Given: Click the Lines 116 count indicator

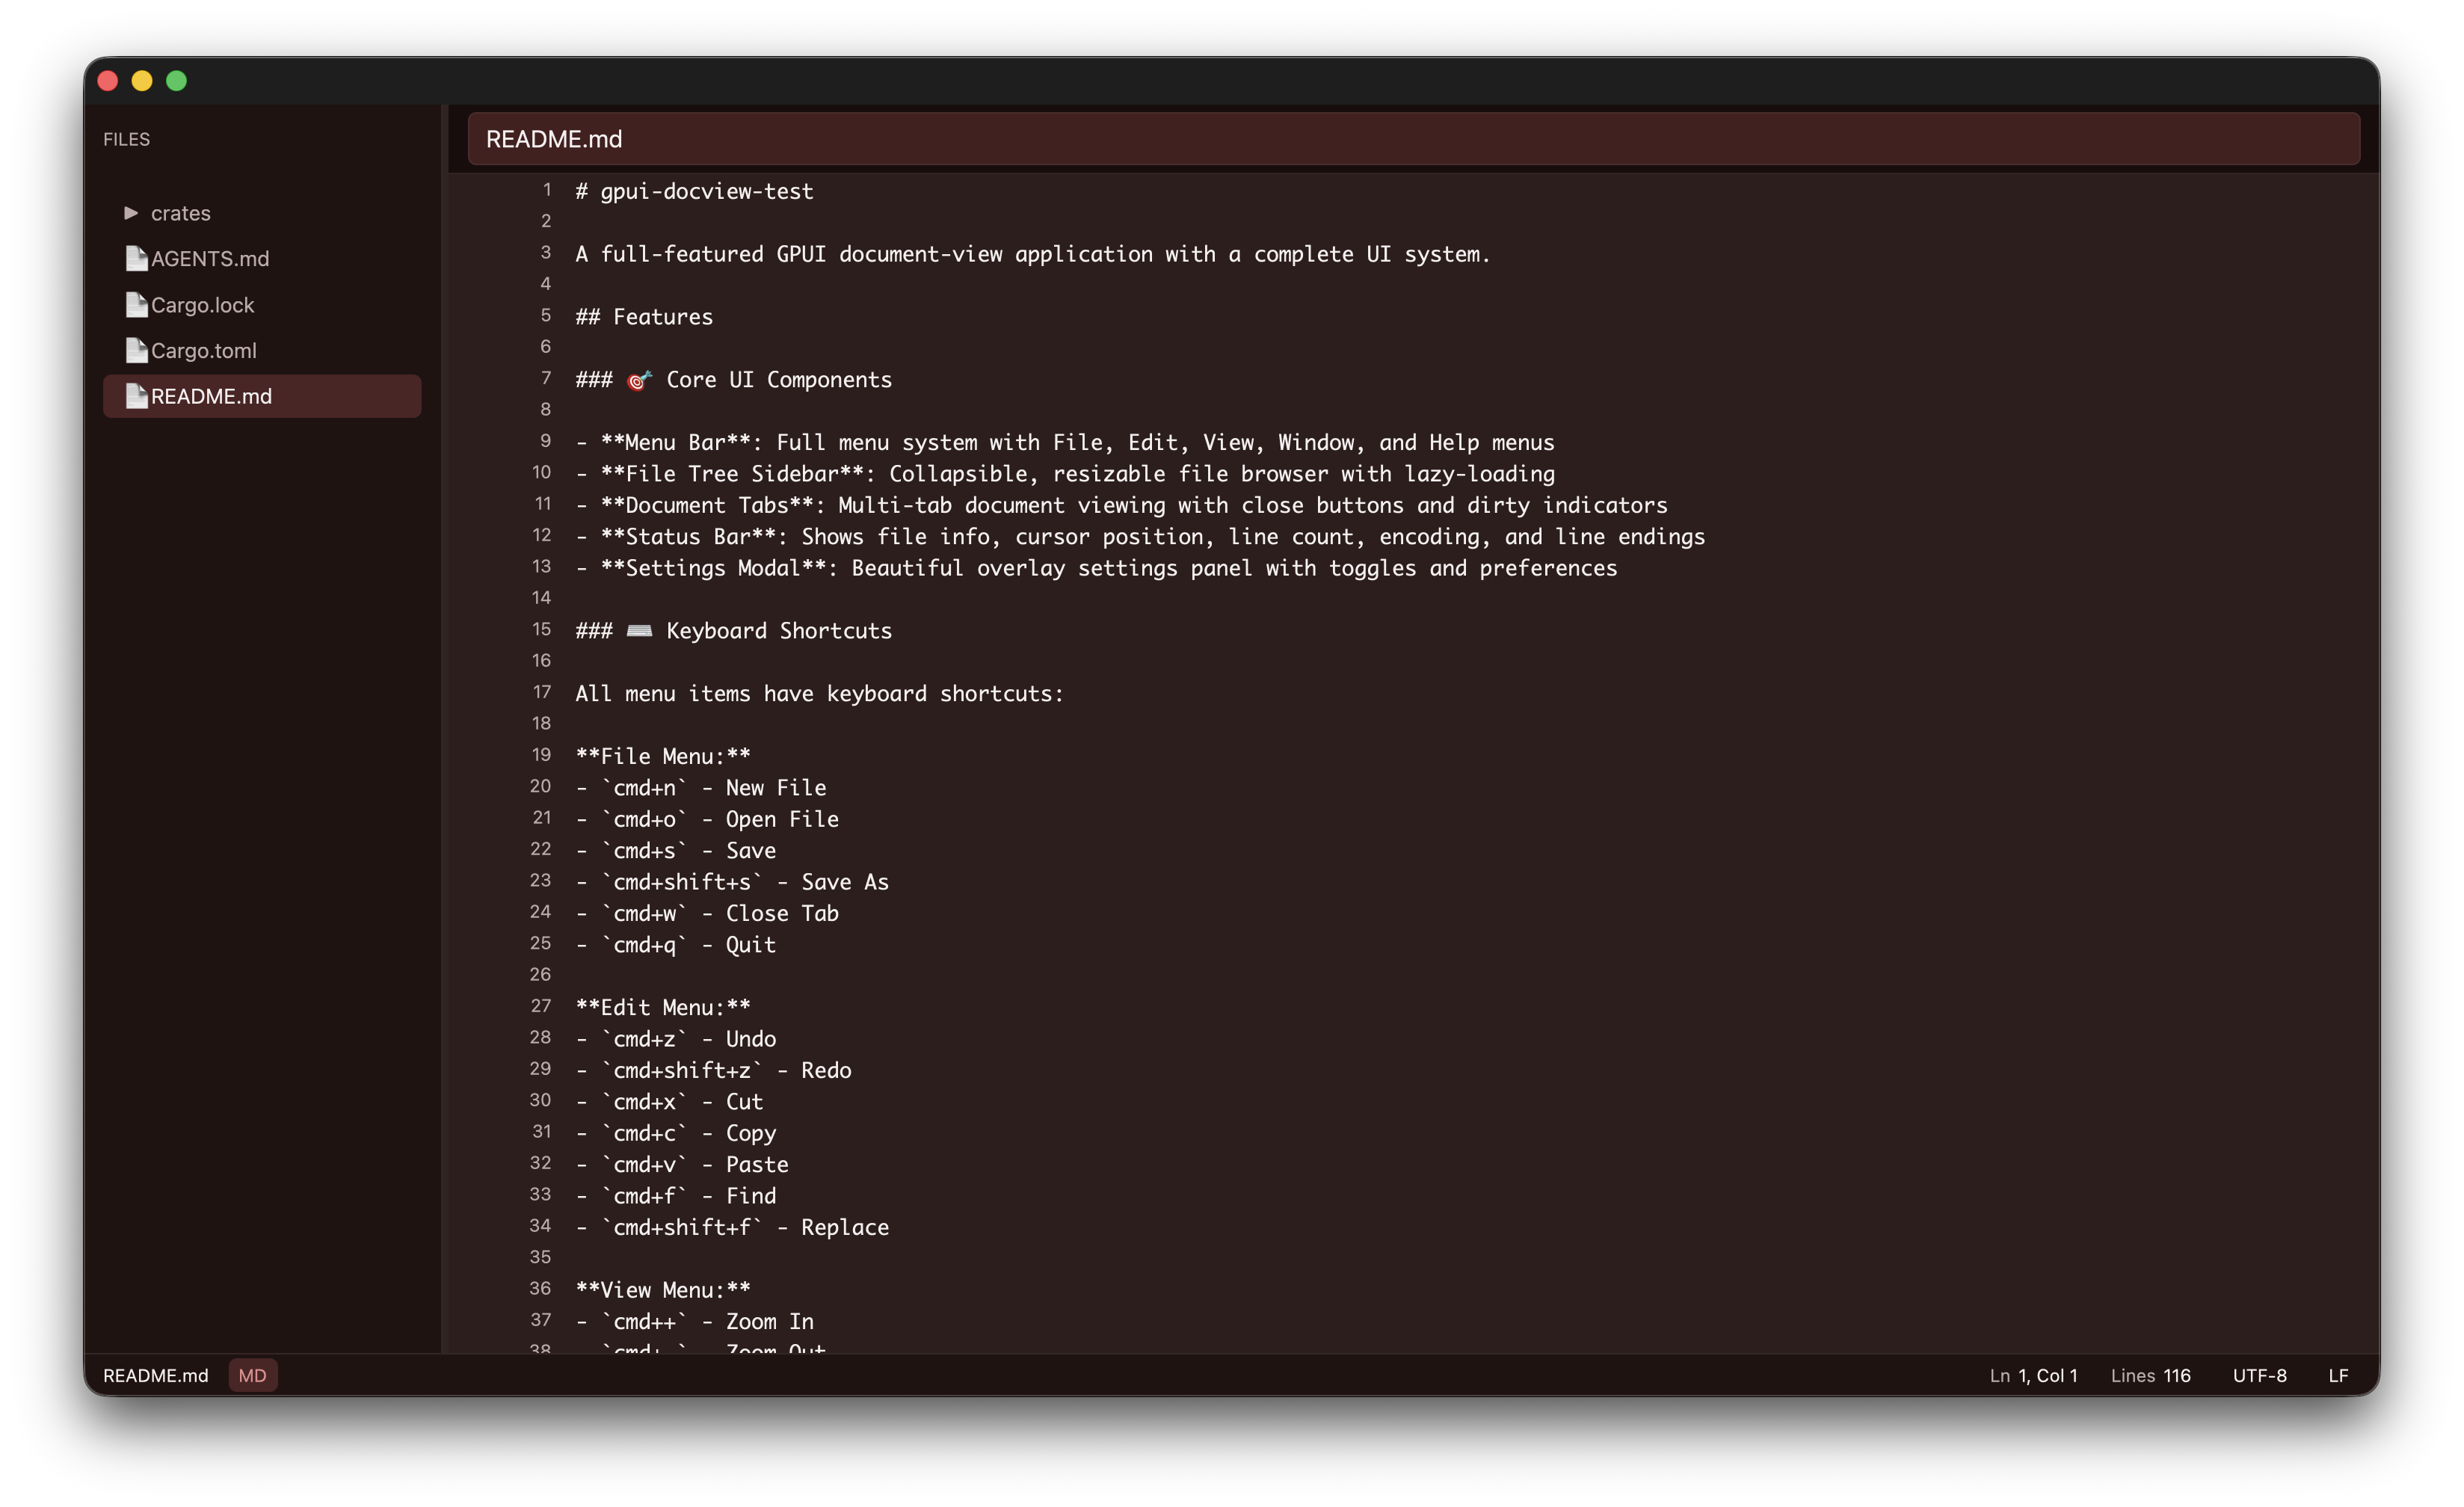Looking at the screenshot, I should coord(2150,1375).
